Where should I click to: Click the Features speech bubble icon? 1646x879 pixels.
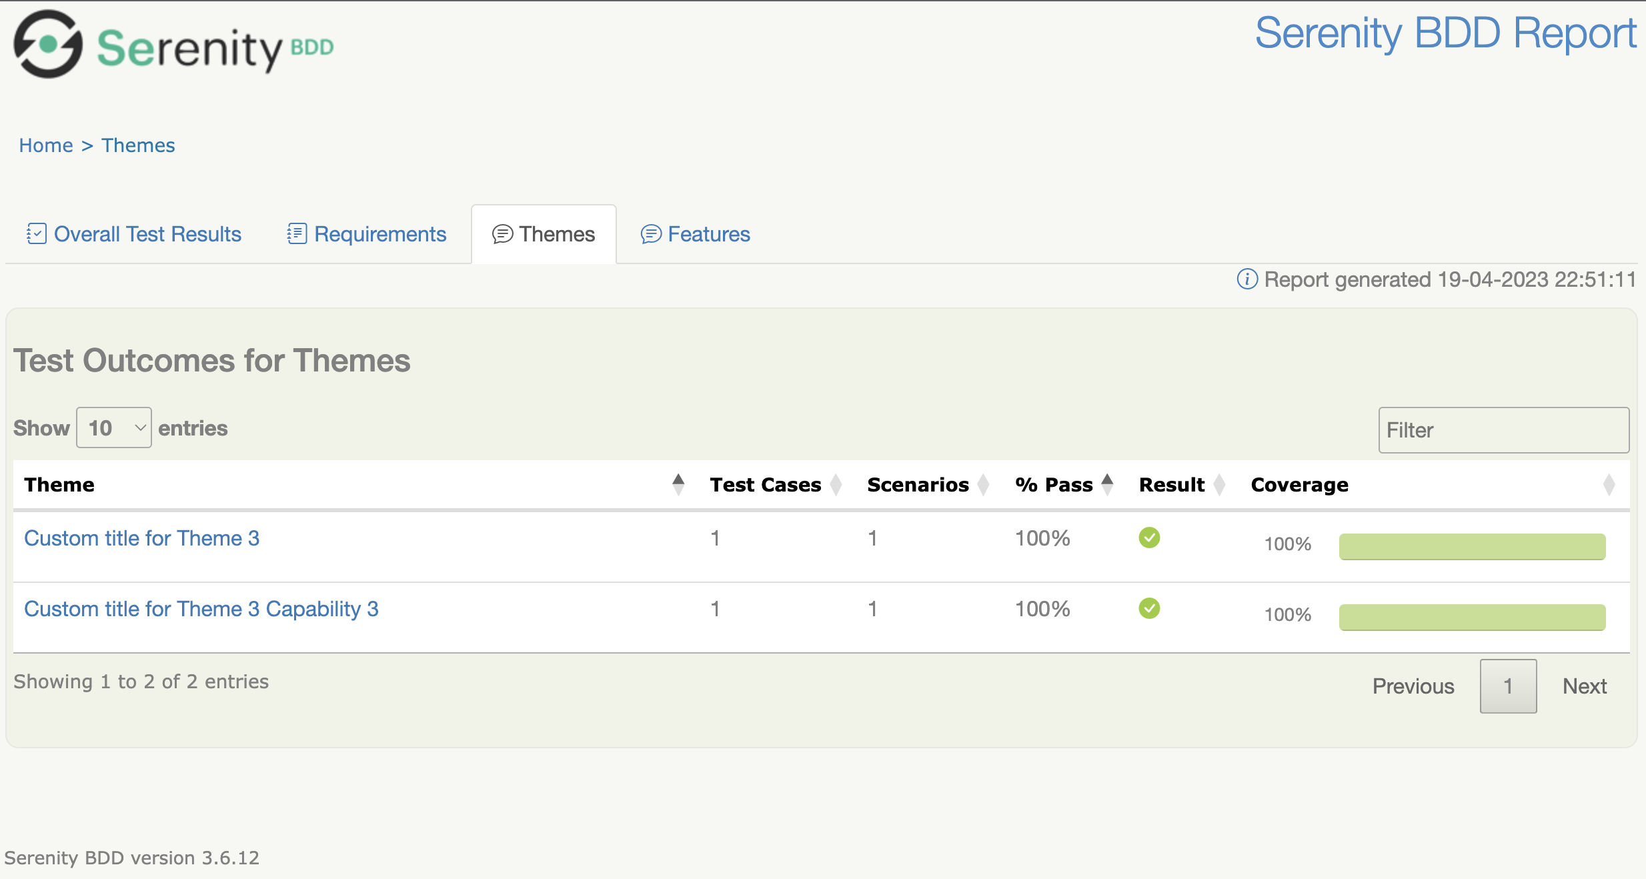[x=650, y=234]
